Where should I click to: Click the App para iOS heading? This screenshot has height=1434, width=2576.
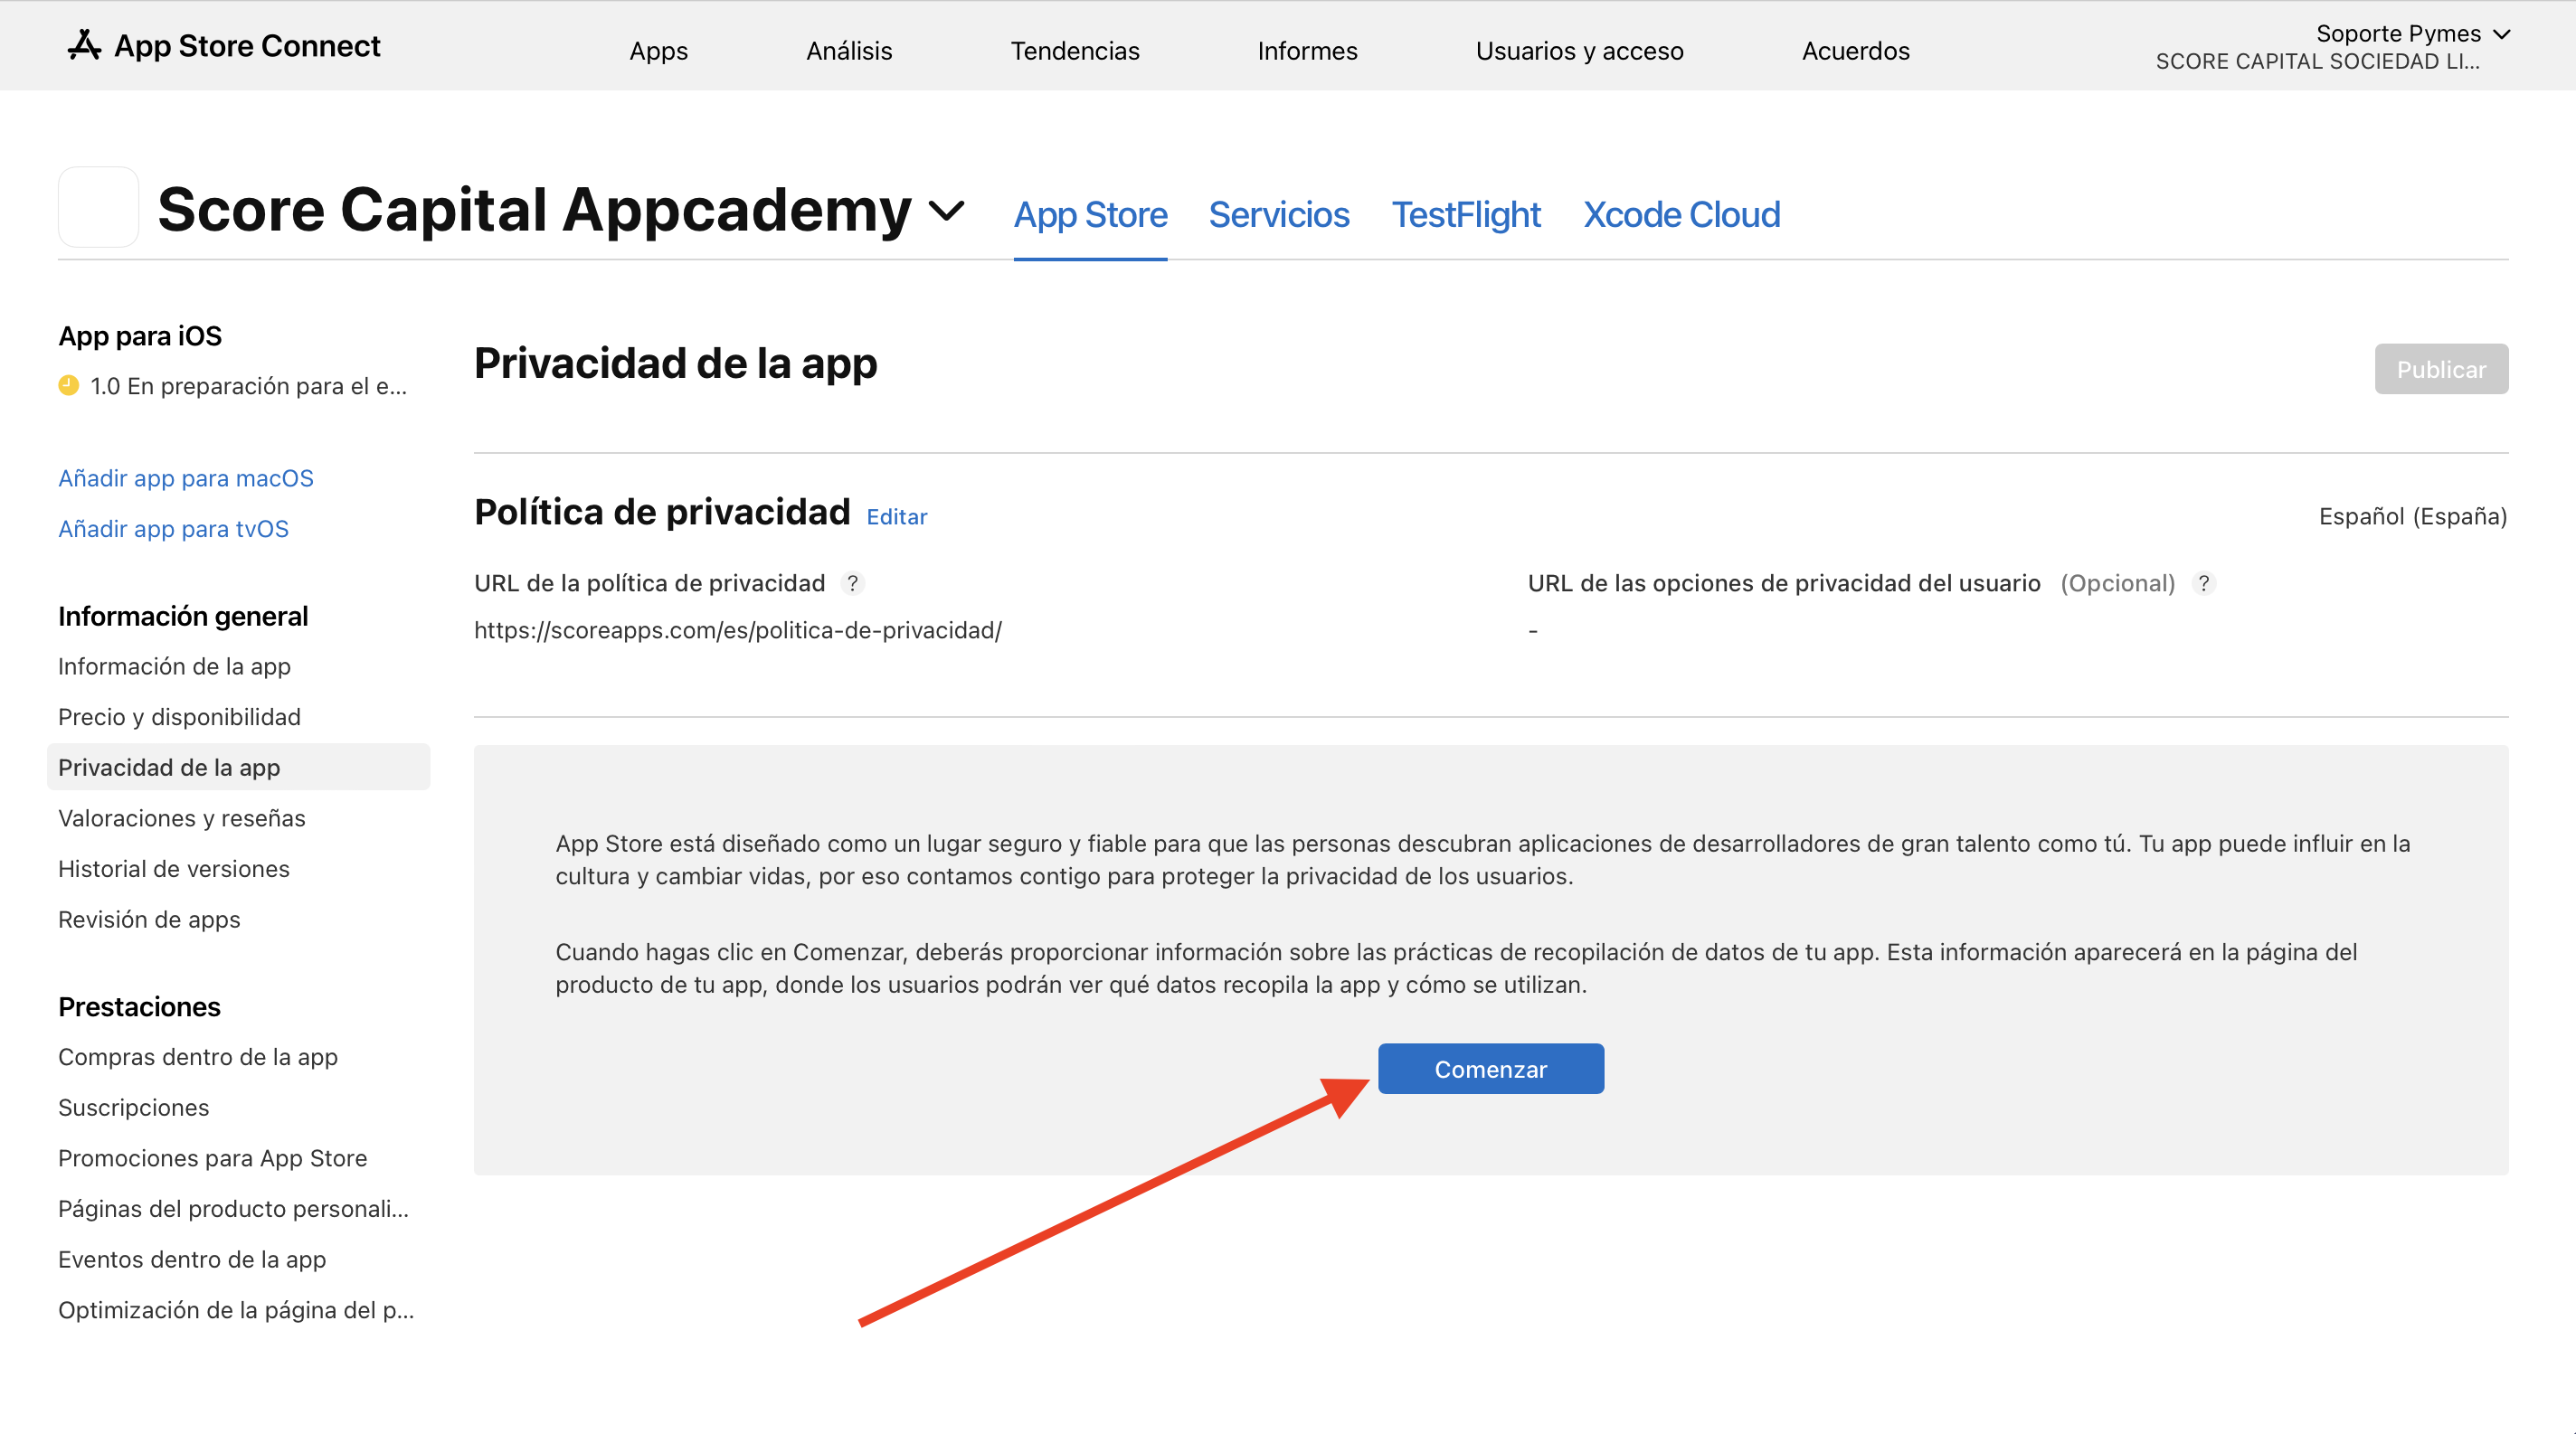140,335
